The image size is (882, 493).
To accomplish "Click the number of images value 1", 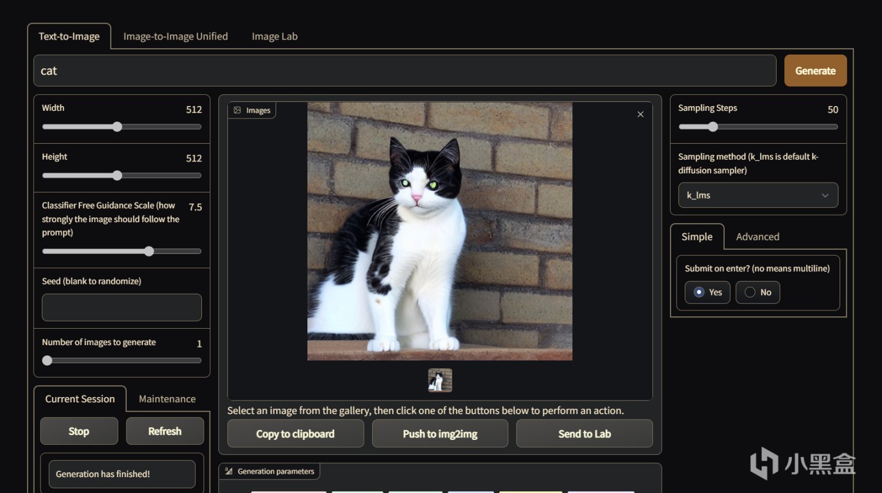I will point(199,344).
